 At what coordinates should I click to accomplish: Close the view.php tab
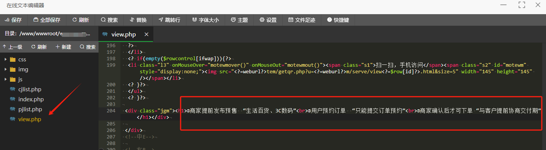click(146, 34)
